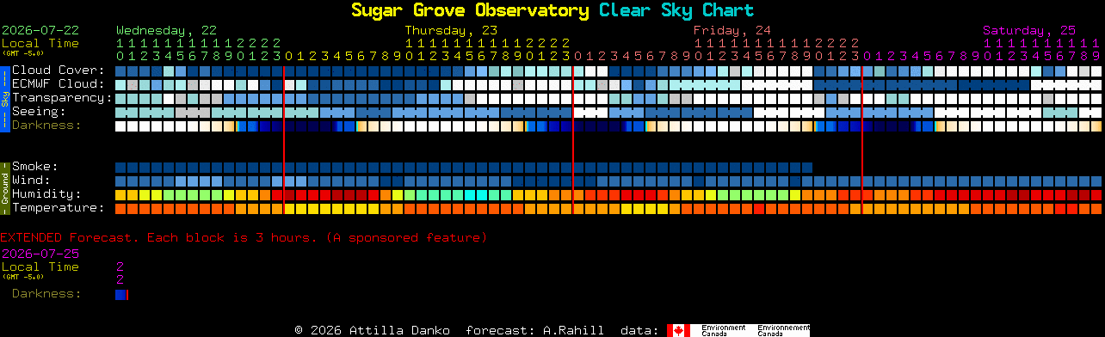
Task: Open the Smoke row label
Action: [x=34, y=167]
